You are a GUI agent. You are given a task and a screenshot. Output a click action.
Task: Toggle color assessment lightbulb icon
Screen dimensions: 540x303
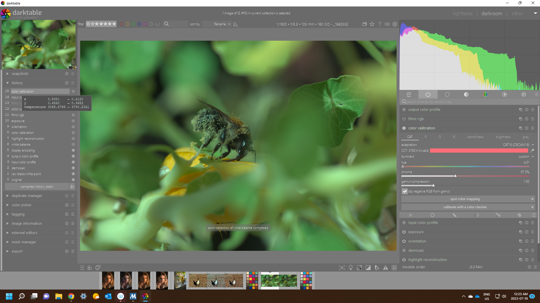[350, 268]
